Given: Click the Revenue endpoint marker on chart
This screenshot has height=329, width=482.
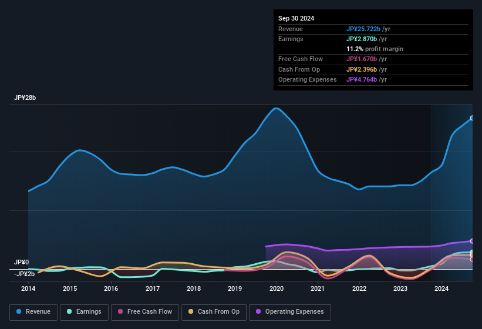Looking at the screenshot, I should coord(472,118).
